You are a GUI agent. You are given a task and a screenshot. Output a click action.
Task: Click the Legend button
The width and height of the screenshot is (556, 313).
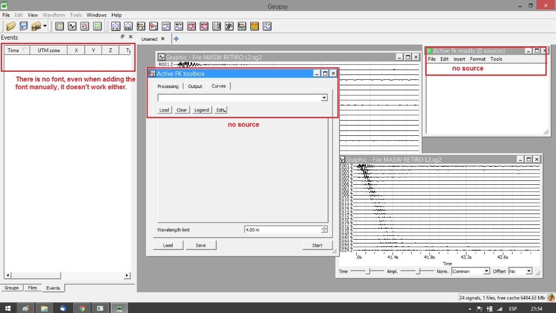tap(201, 110)
